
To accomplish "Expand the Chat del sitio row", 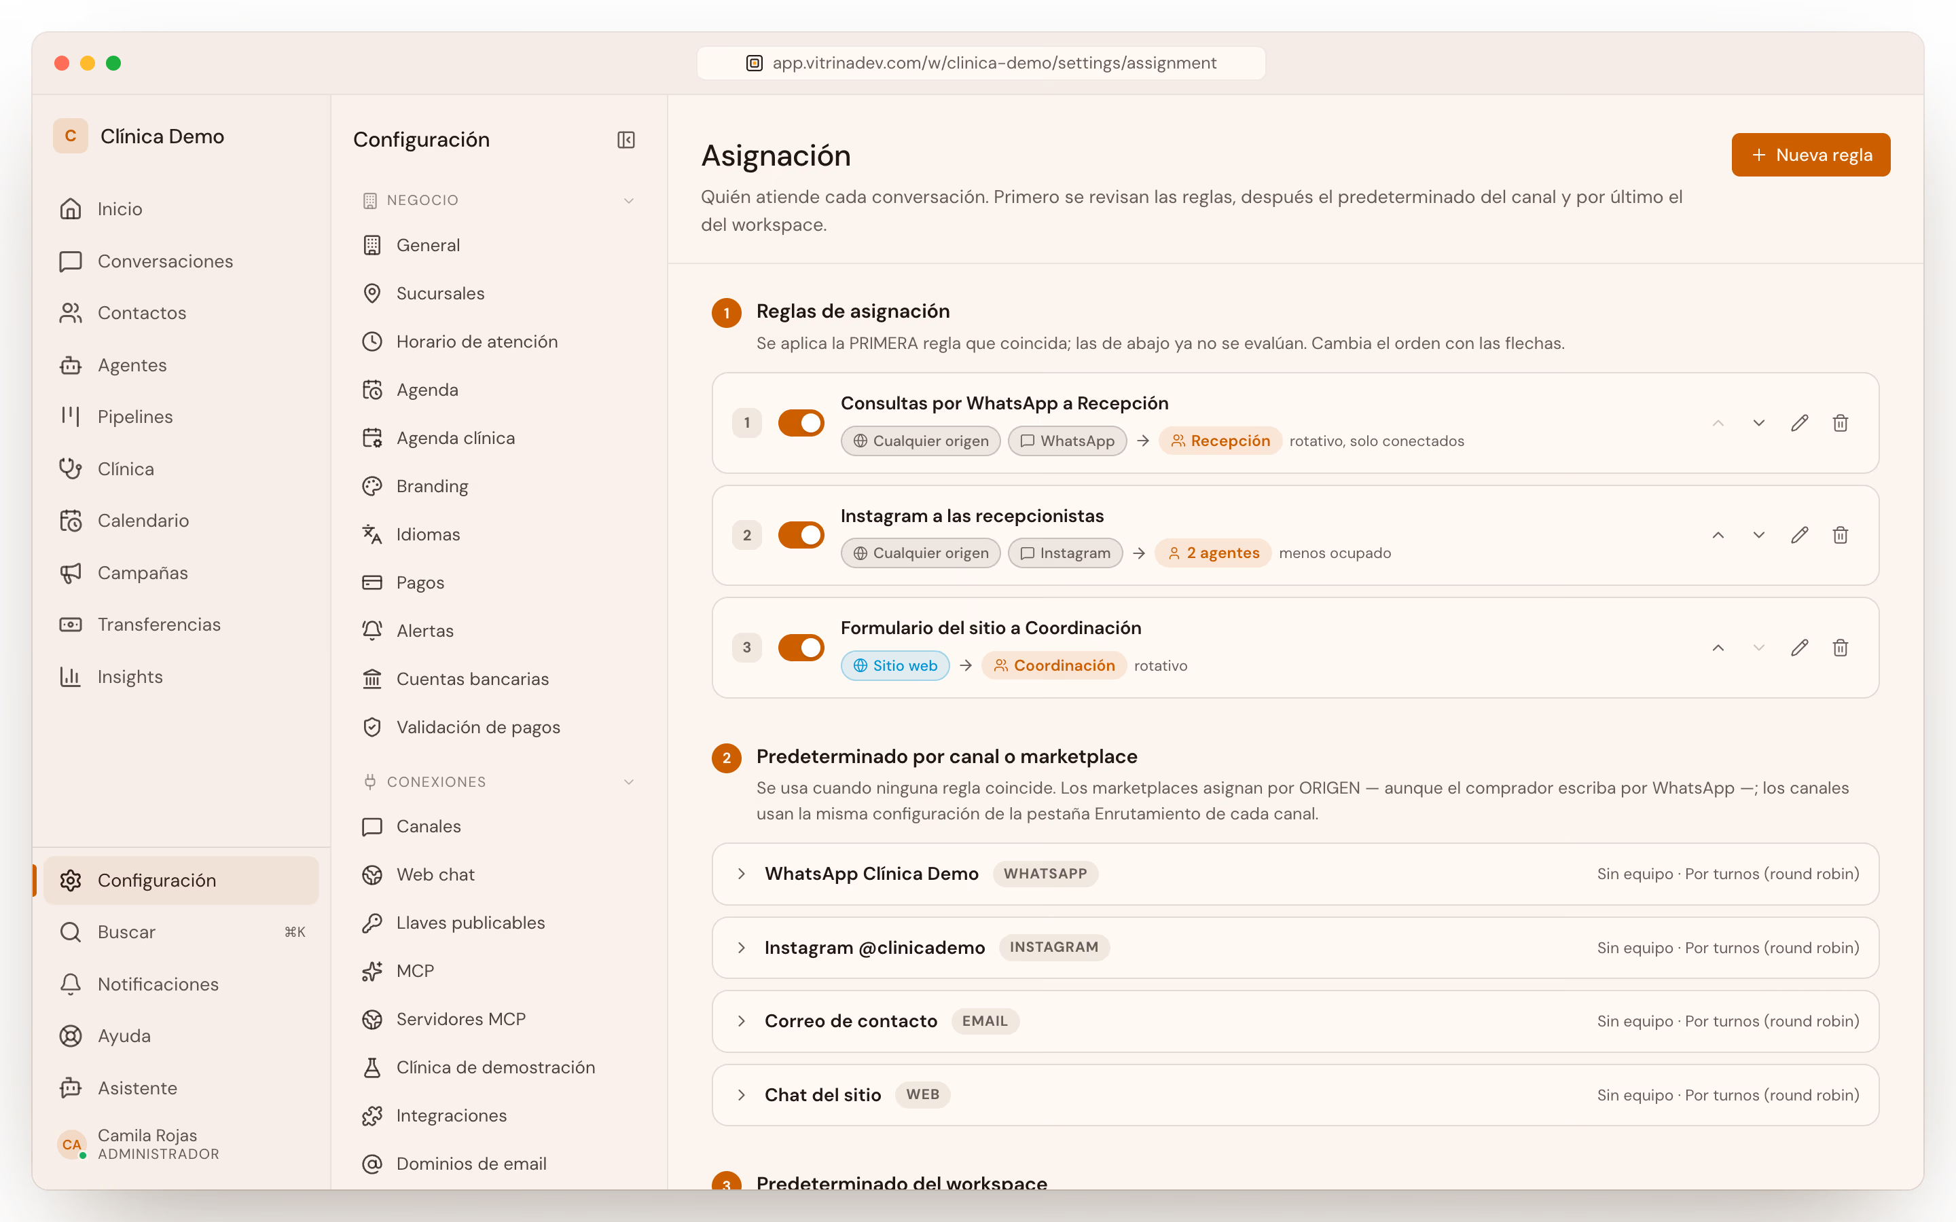I will click(x=1295, y=1094).
